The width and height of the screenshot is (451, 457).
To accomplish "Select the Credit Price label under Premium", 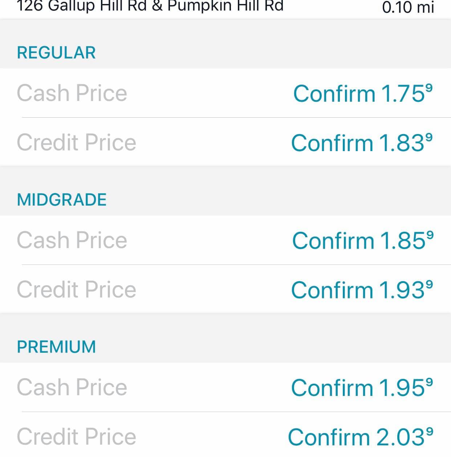I will tap(76, 437).
